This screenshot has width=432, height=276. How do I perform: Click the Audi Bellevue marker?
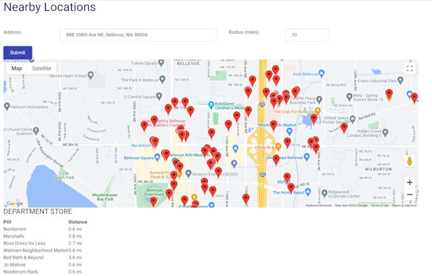tap(321, 74)
